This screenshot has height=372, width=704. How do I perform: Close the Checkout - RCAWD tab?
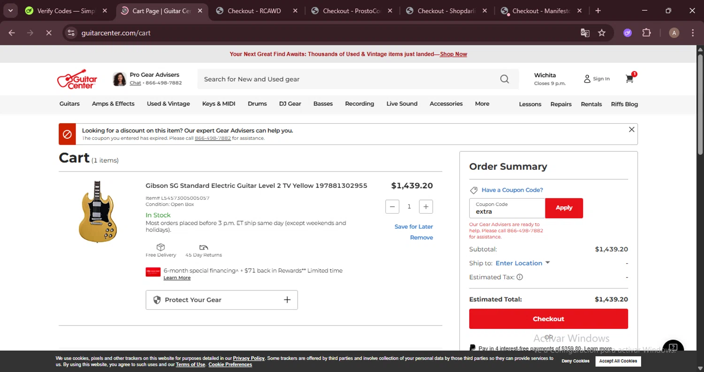pyautogui.click(x=295, y=10)
